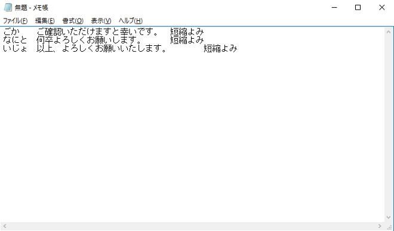Screen dimensions: 394x231
Task: Click the window resize grip corner
Action: pyautogui.click(x=389, y=227)
